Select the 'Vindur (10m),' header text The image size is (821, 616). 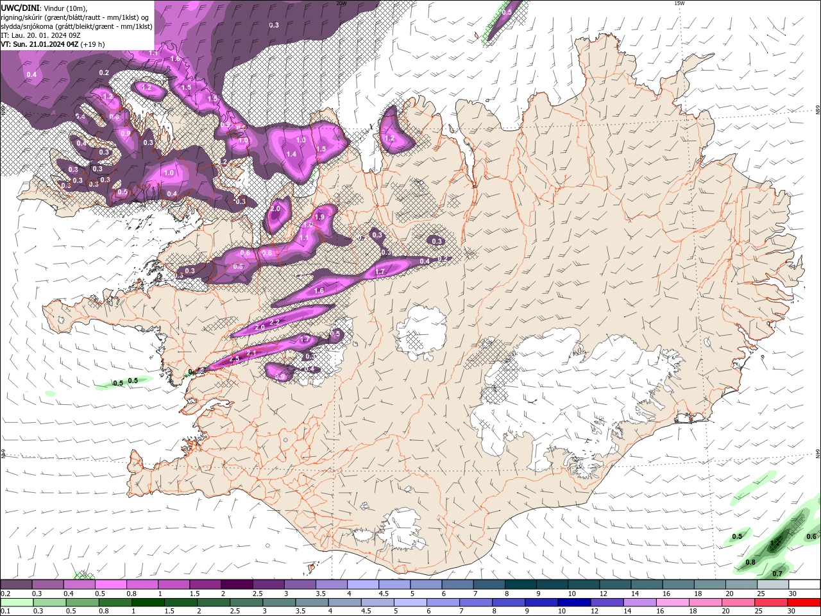point(67,8)
